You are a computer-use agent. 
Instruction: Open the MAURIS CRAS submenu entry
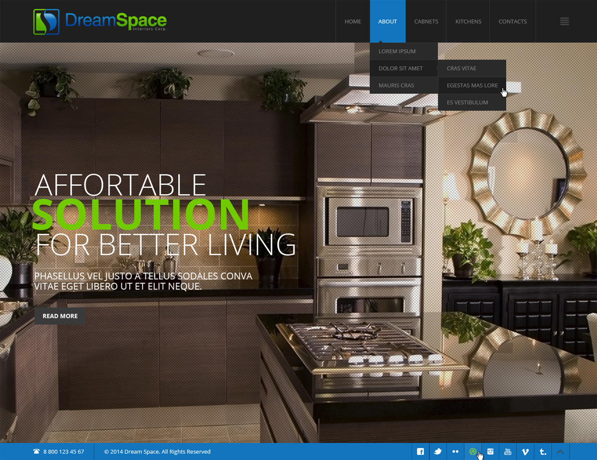pos(396,85)
